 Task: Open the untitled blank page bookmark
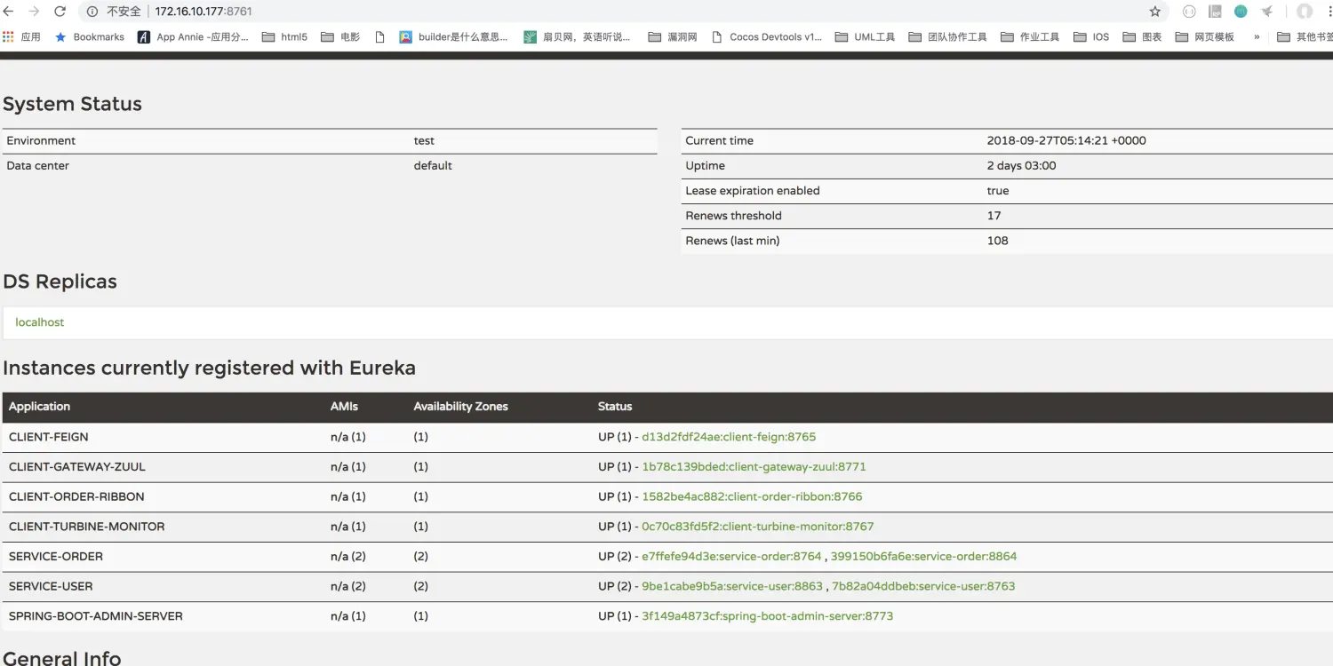click(x=380, y=37)
